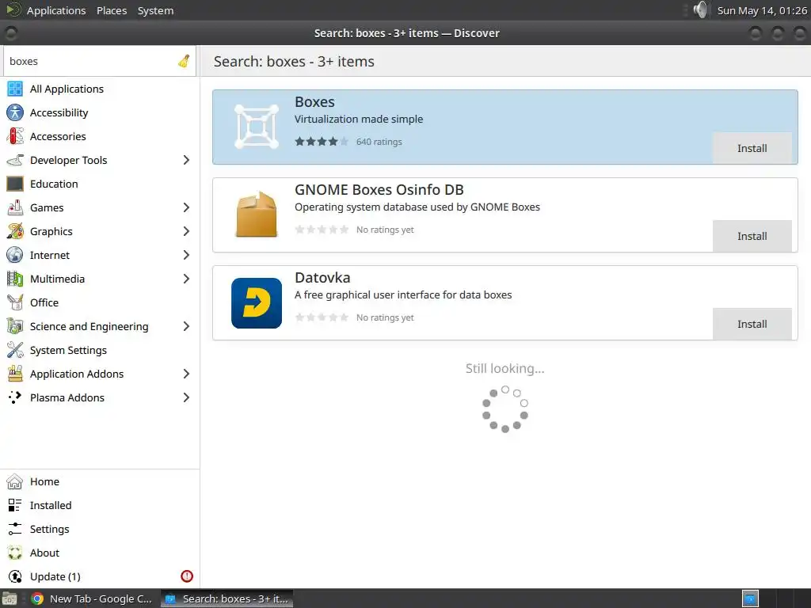The image size is (811, 608).
Task: Click the show desktop icon in taskbar
Action: (x=10, y=598)
